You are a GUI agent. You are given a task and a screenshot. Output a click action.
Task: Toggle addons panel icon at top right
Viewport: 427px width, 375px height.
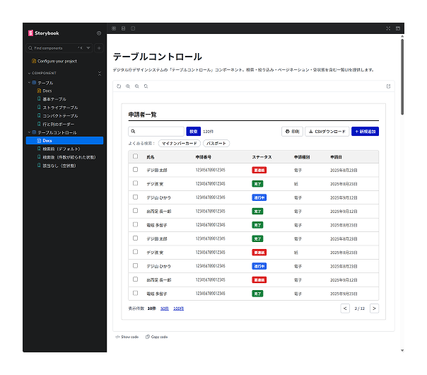[398, 28]
